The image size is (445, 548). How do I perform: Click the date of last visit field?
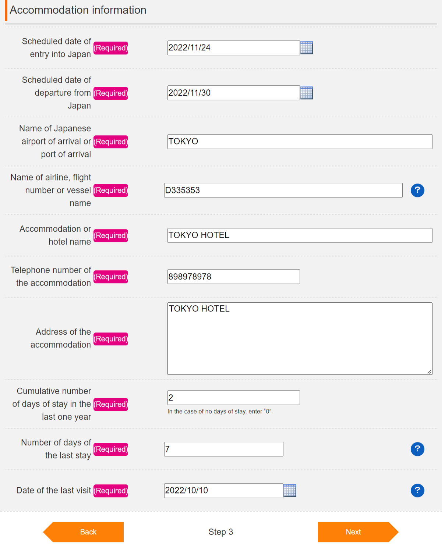[223, 491]
